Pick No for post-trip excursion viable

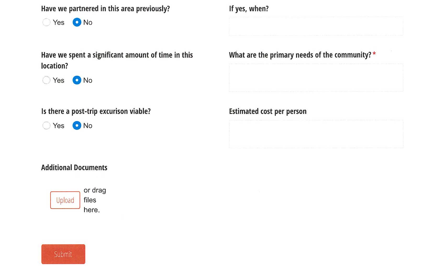point(77,126)
